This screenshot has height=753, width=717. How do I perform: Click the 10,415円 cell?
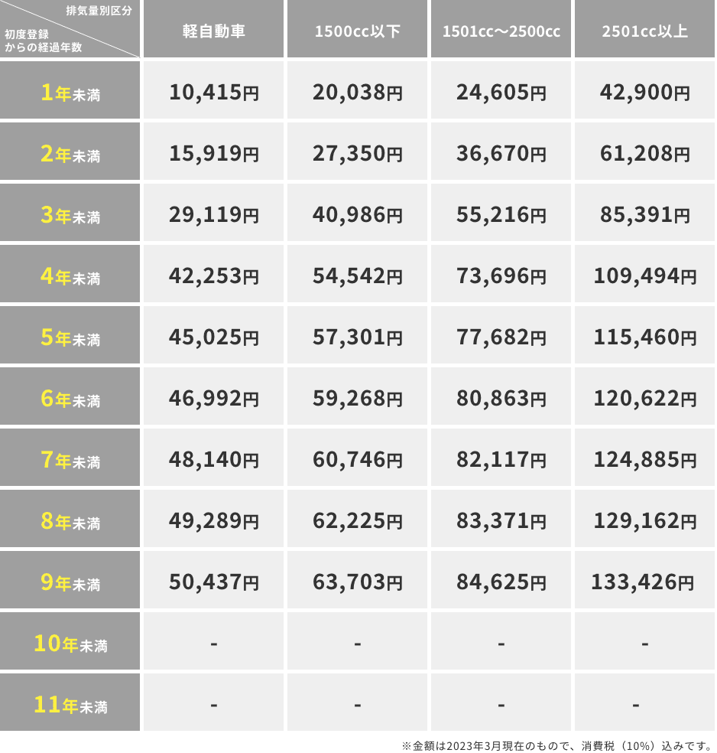(x=213, y=93)
